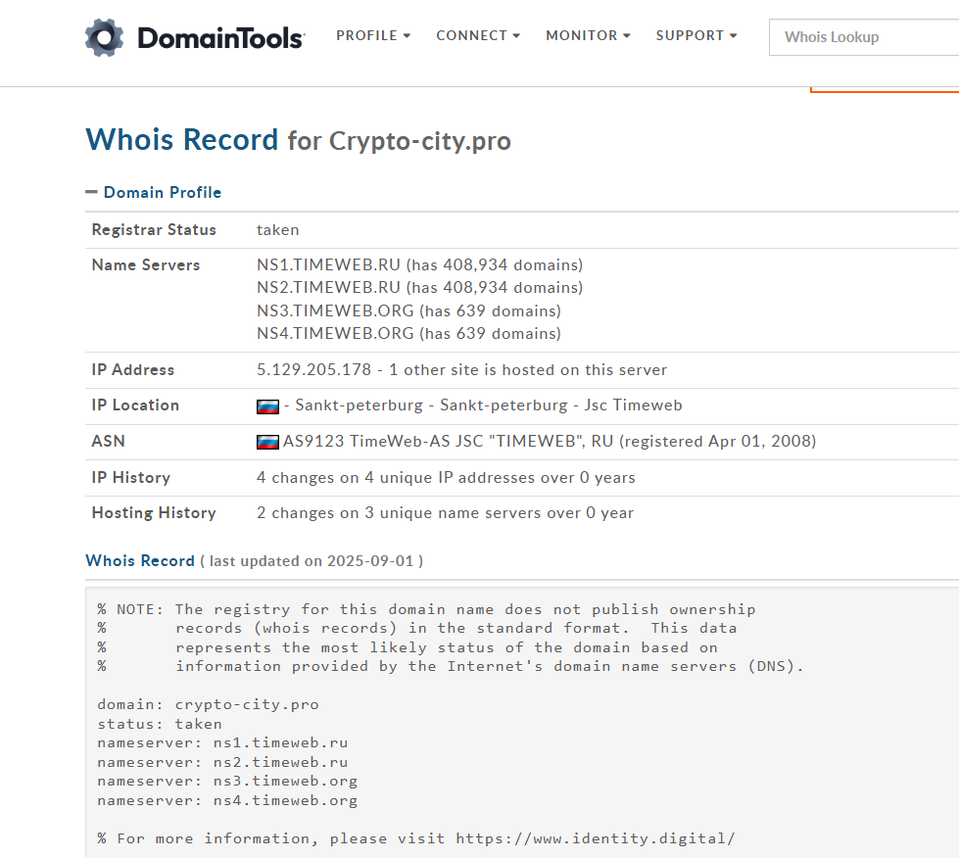The width and height of the screenshot is (959, 858).
Task: Open the PROFILE dropdown menu
Action: [x=373, y=35]
